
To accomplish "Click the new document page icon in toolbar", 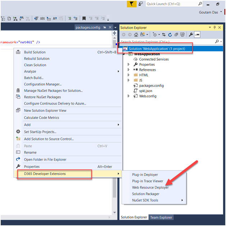I will pyautogui.click(x=9, y=19).
